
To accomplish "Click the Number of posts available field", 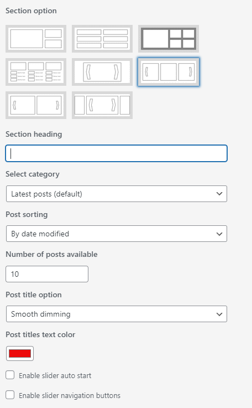I will pyautogui.click(x=47, y=274).
